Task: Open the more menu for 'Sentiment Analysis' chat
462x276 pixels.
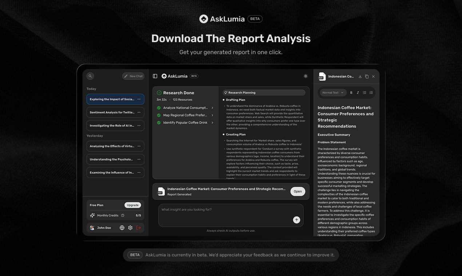Action: (139, 113)
